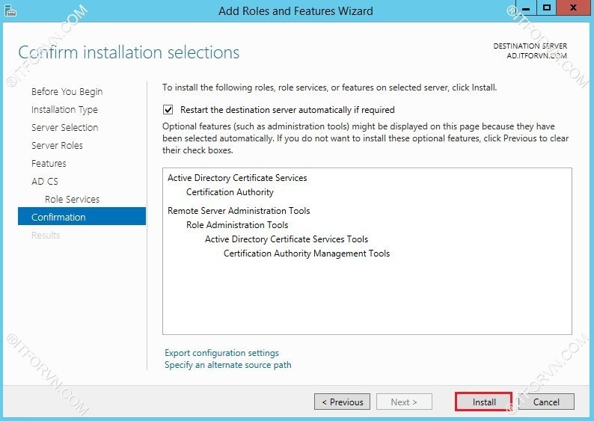The image size is (594, 421).
Task: Select Certification Authority Management Tools entry
Action: (307, 253)
